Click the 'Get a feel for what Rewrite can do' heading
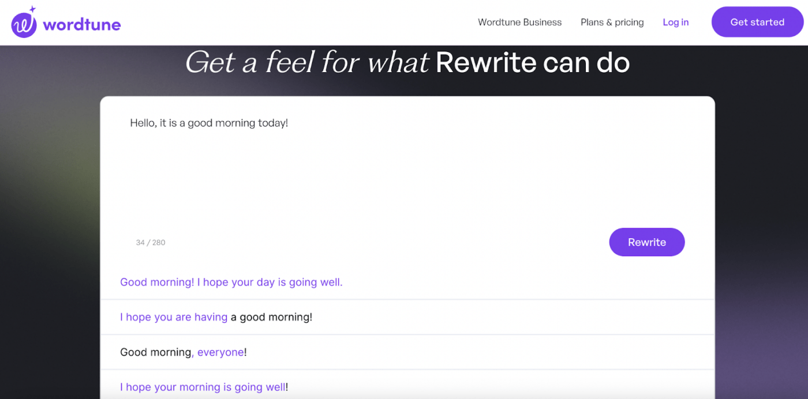The image size is (808, 399). pos(407,62)
